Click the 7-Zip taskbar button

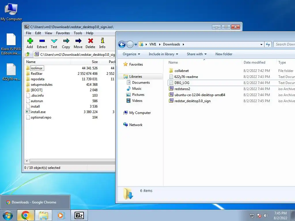point(79,215)
